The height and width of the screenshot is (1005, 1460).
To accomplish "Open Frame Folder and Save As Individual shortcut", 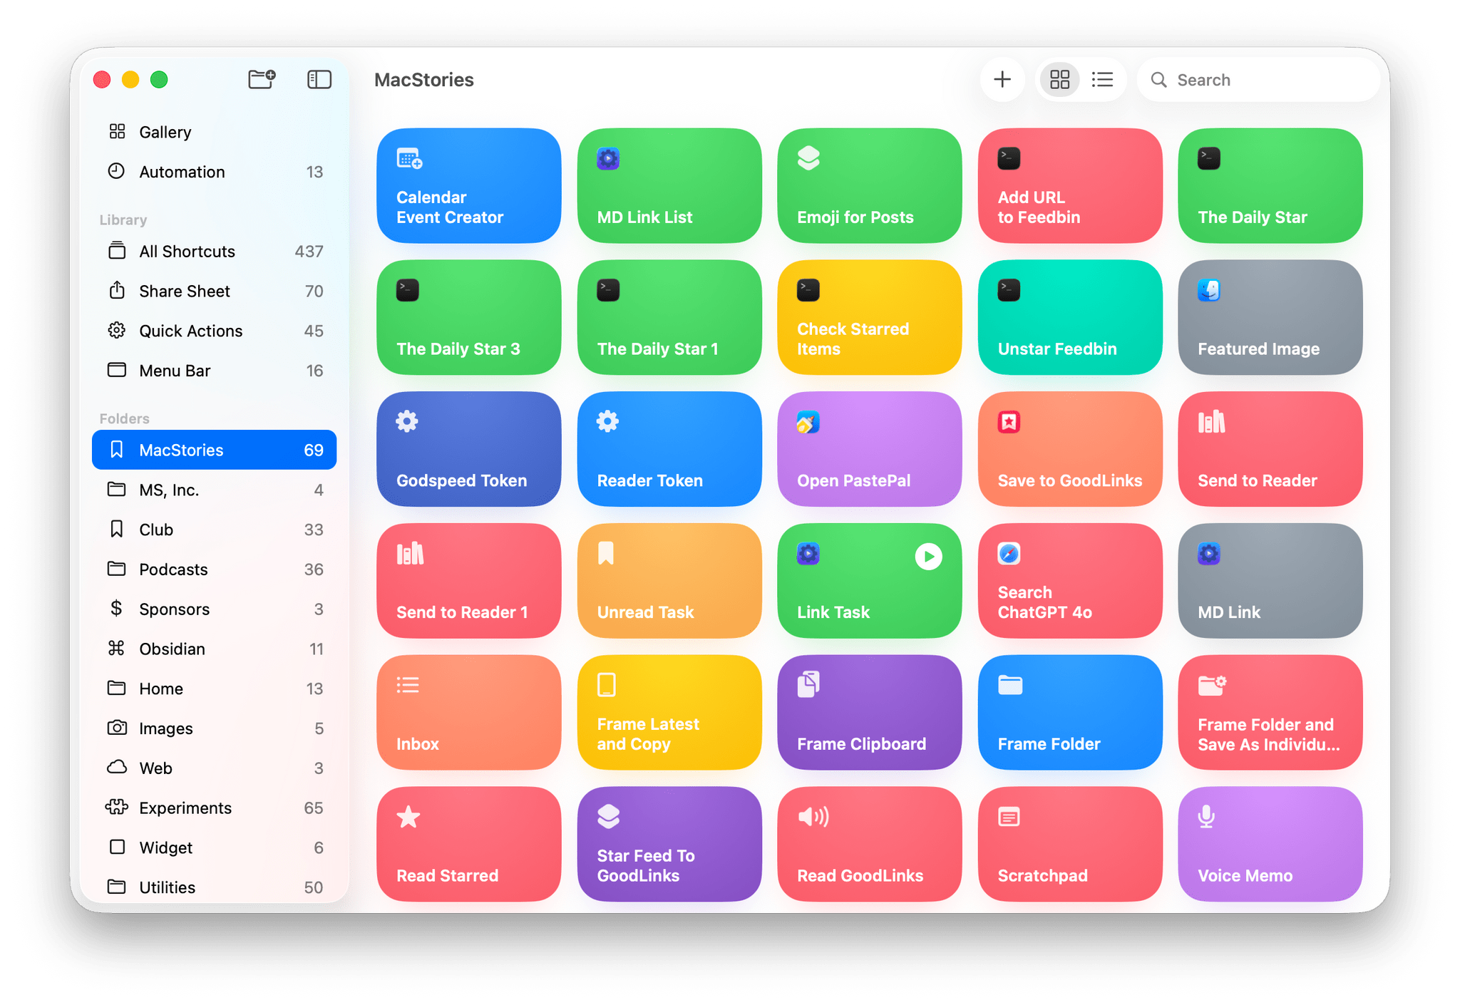I will point(1270,713).
